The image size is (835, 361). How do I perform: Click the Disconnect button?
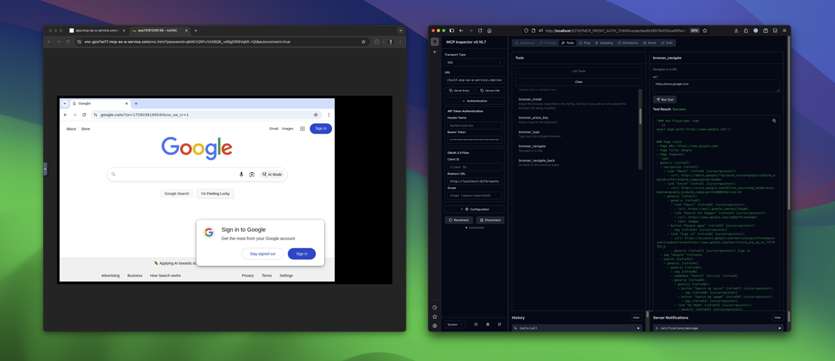490,220
